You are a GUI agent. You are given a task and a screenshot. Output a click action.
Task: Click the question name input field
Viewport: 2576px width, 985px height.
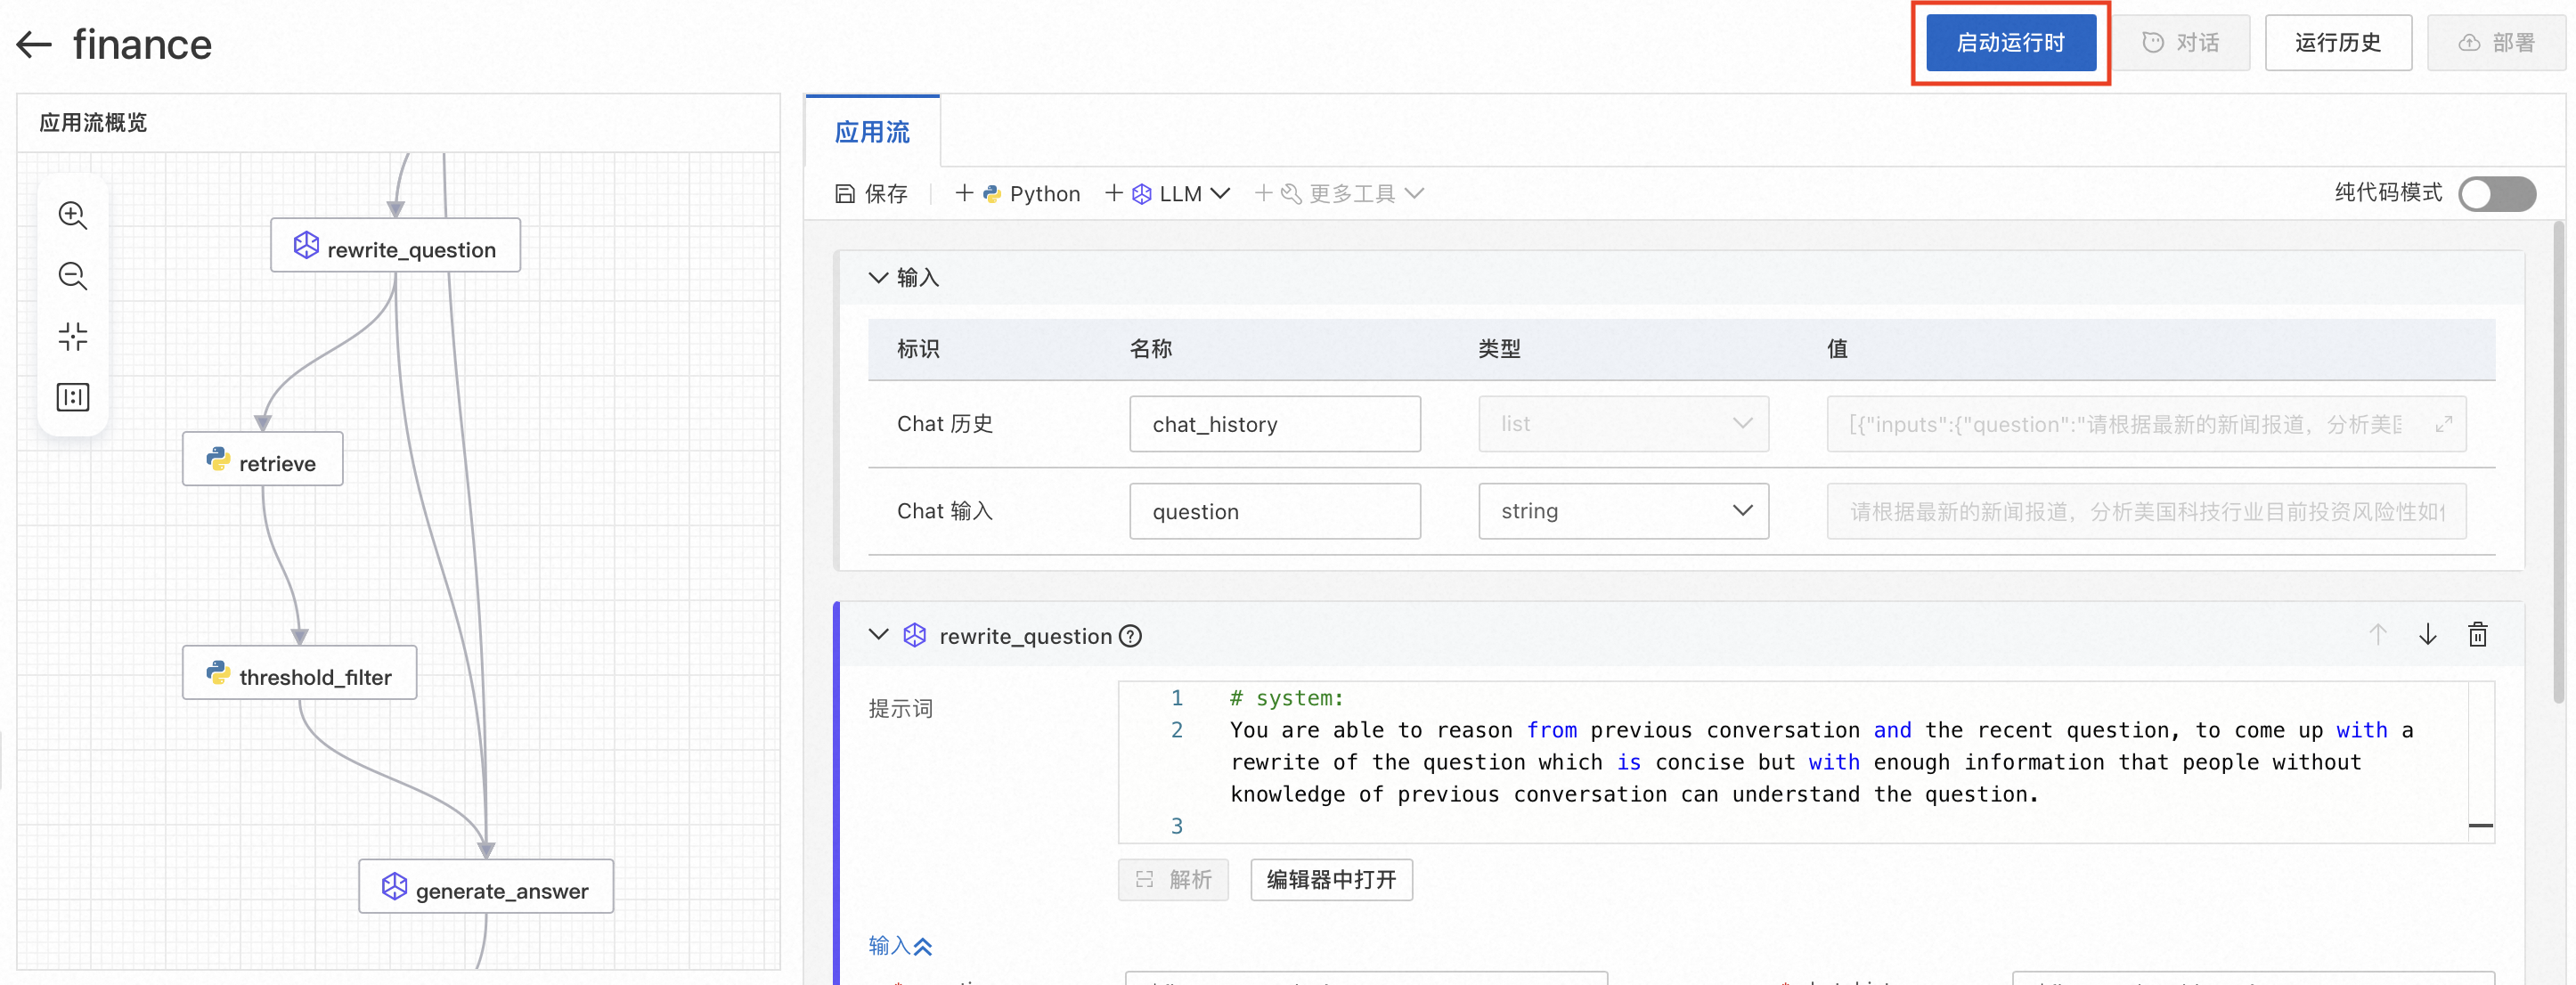tap(1274, 511)
